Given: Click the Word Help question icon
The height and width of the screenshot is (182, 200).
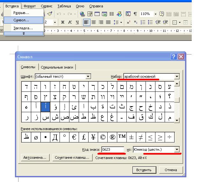Looking at the screenshot, I should (161, 14).
